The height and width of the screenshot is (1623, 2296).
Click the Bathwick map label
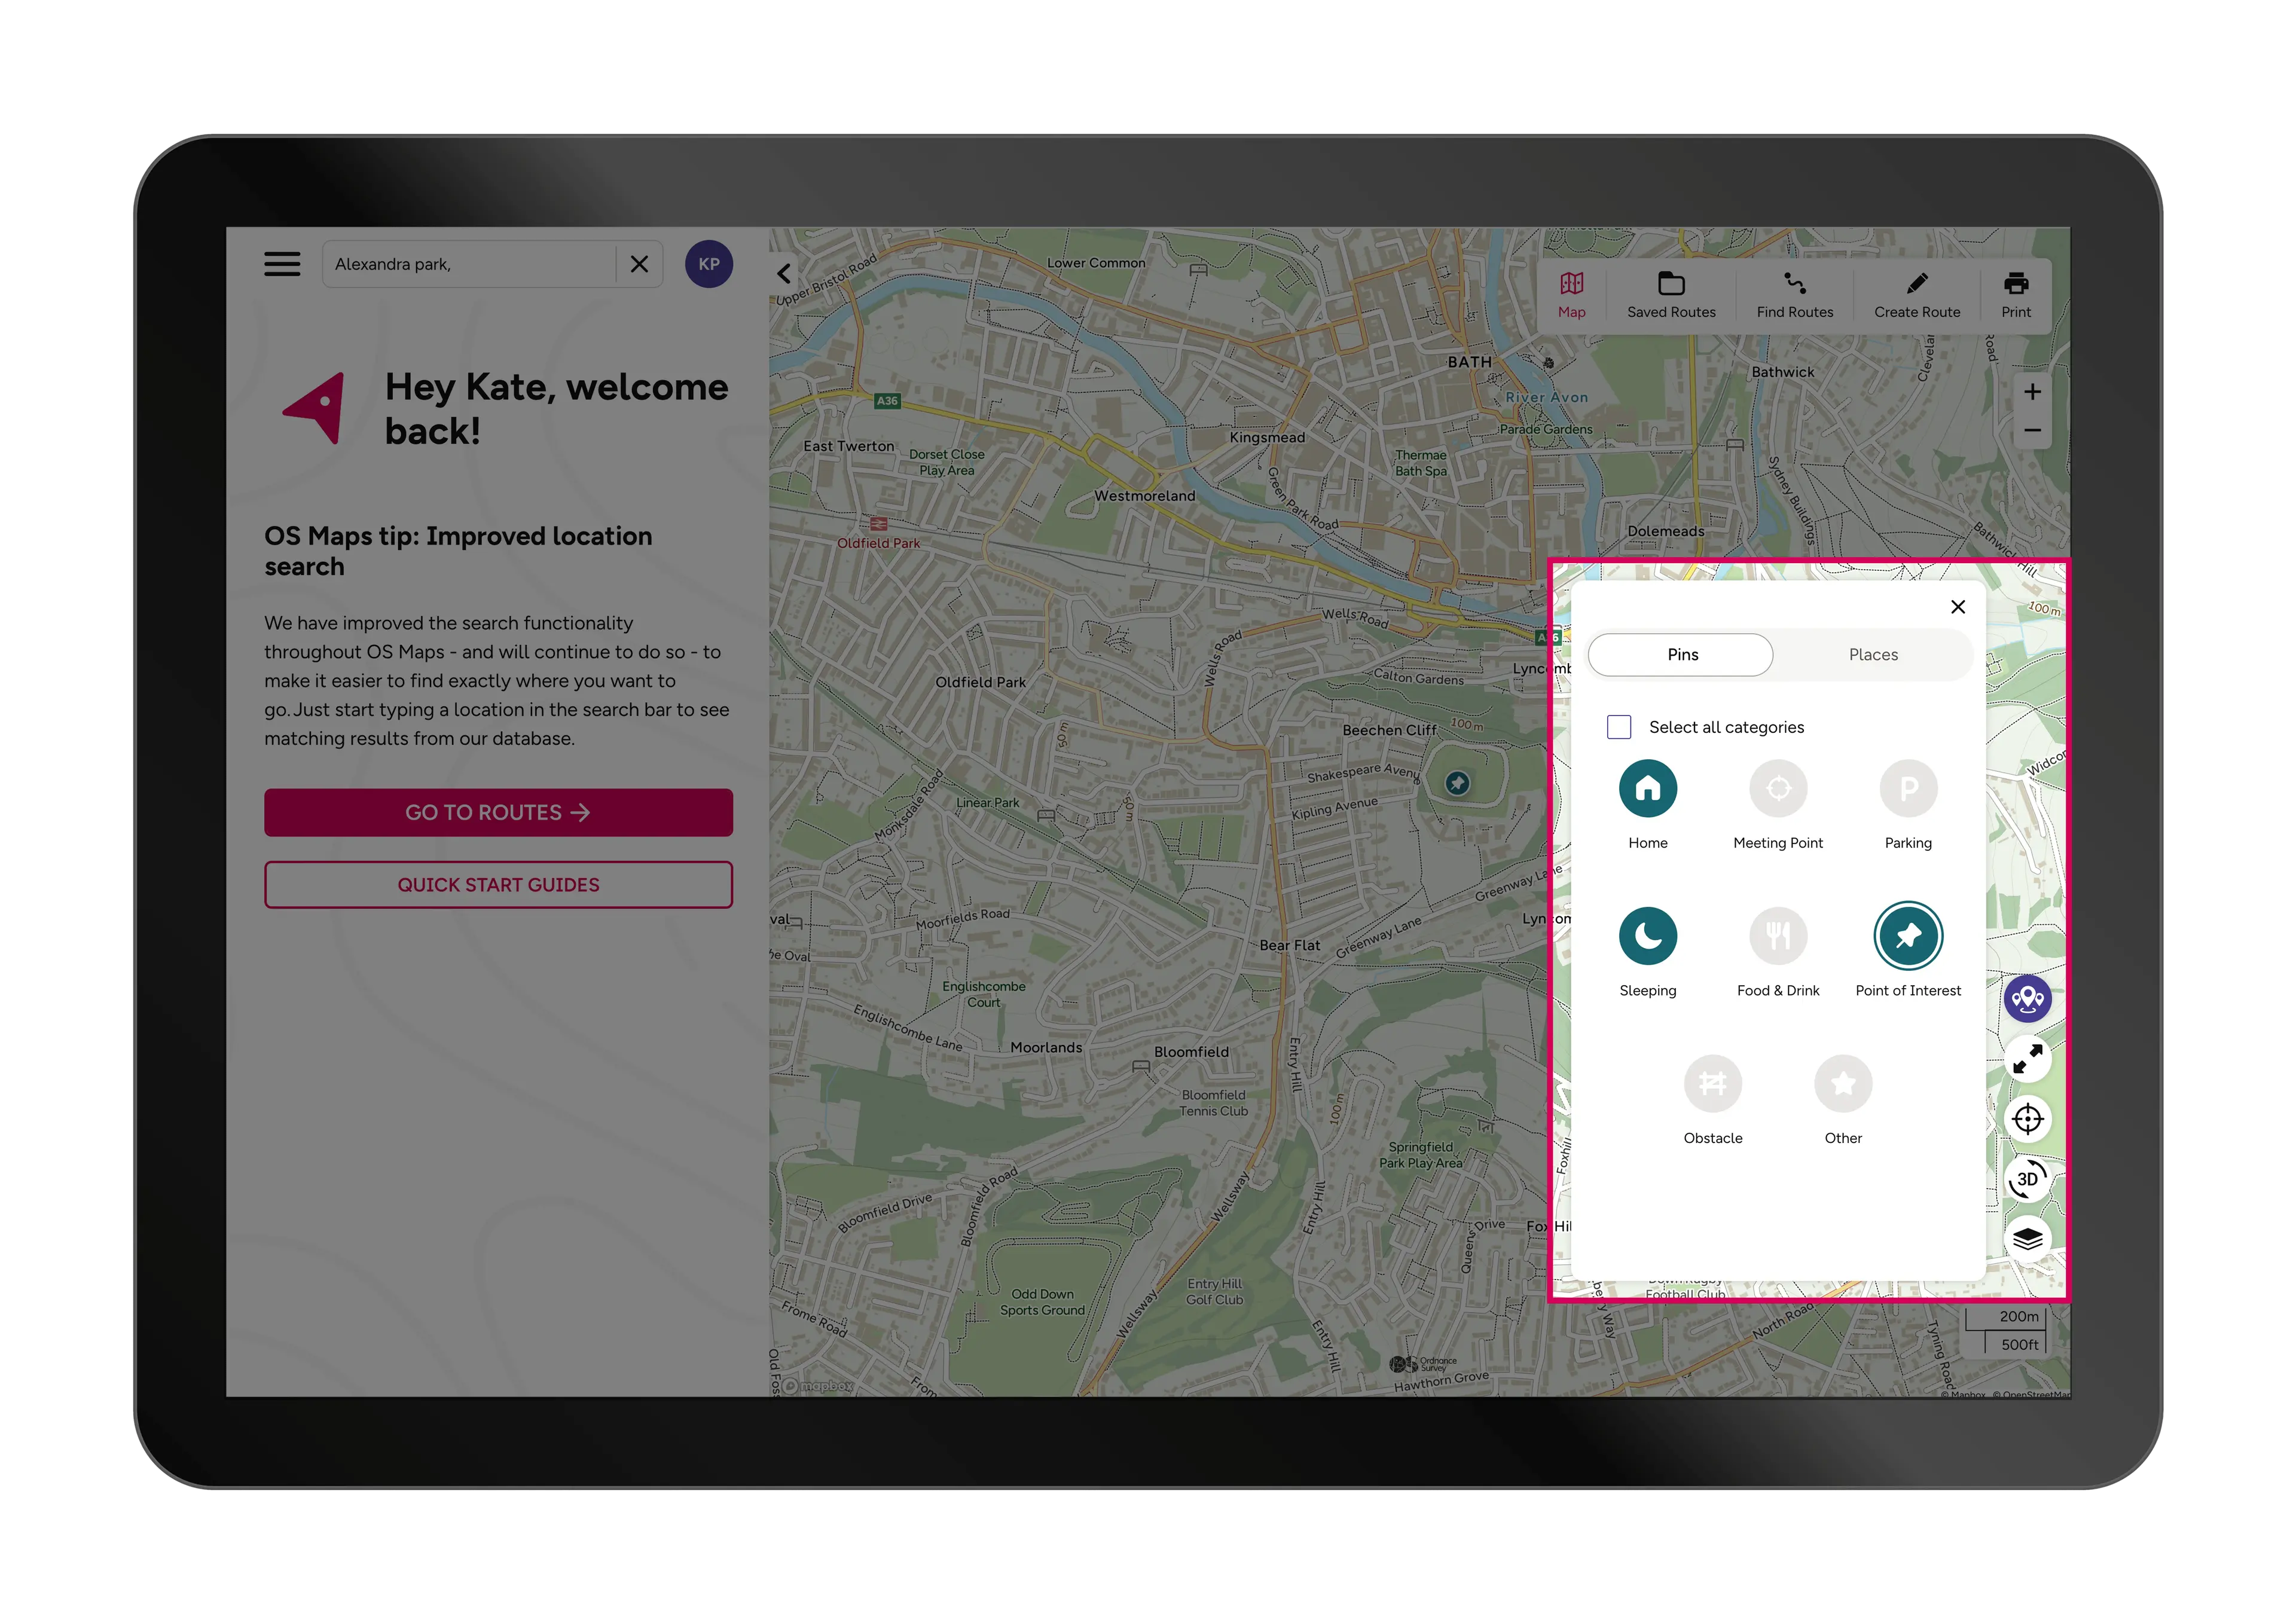click(x=1782, y=372)
